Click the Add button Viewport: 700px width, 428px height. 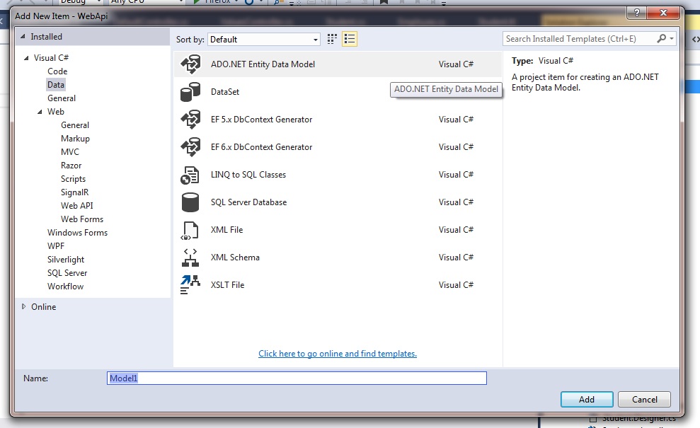pyautogui.click(x=587, y=400)
